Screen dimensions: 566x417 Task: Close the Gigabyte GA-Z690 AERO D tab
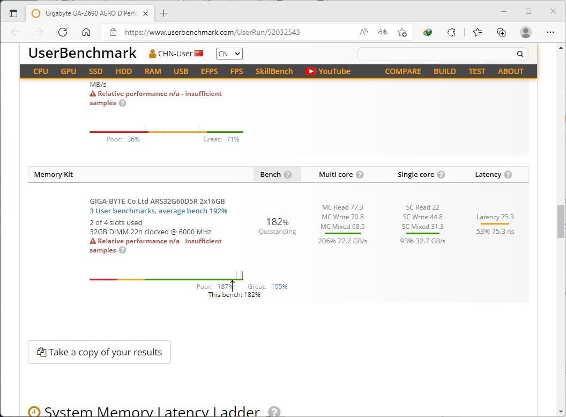point(145,13)
